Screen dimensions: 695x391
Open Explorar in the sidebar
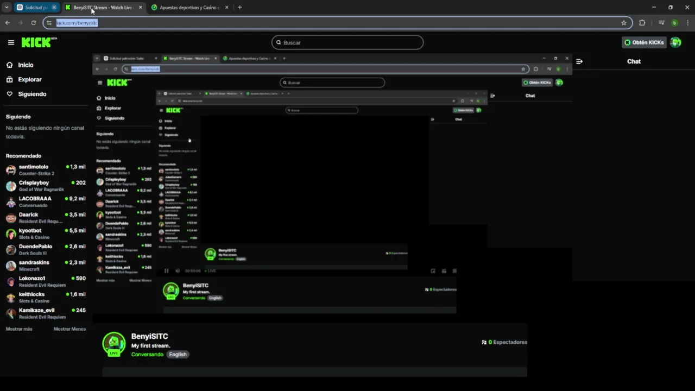point(30,79)
